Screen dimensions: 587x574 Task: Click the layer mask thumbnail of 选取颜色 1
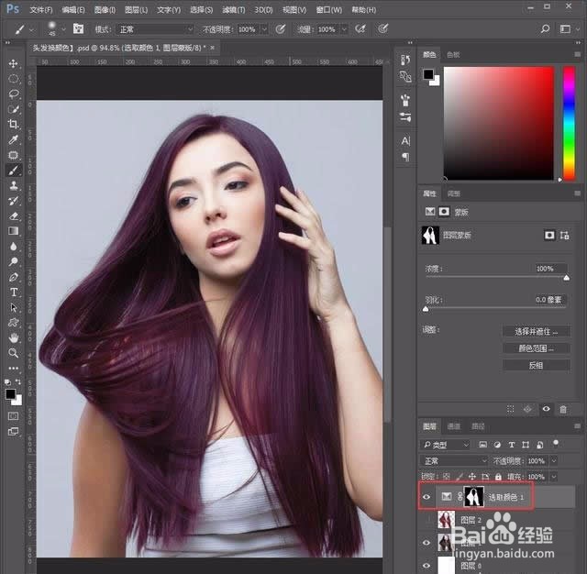pos(474,497)
